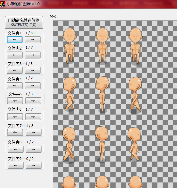Screen dimensions: 177x188
Task: Go to previous item in 文件夹8
Action: click(16, 149)
